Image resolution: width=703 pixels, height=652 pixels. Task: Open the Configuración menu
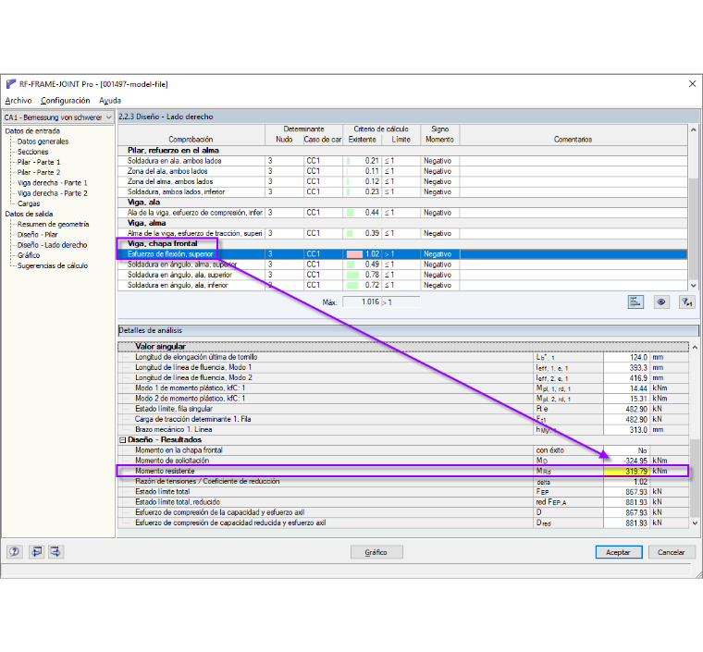click(66, 101)
